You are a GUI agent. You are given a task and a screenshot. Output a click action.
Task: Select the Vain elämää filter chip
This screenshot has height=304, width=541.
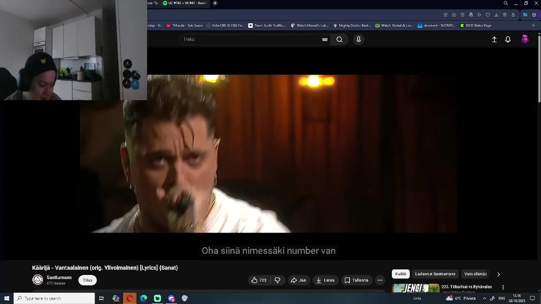[475, 274]
